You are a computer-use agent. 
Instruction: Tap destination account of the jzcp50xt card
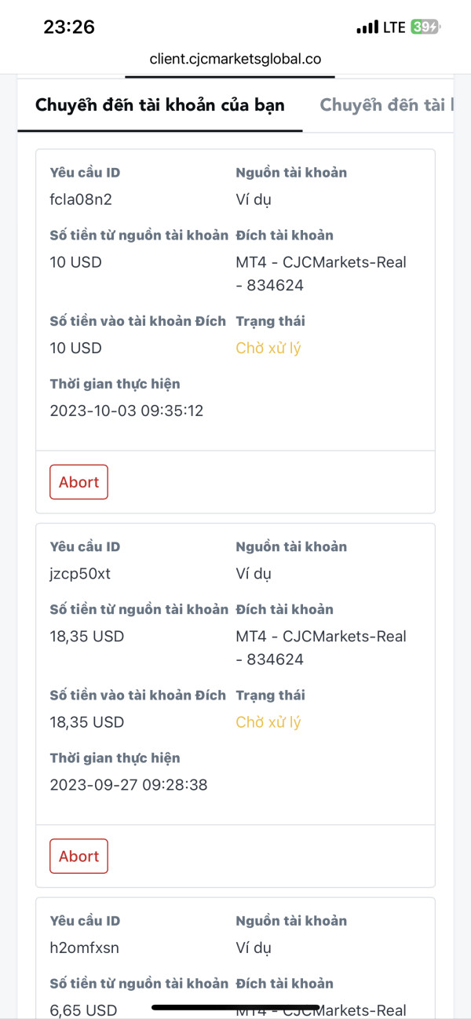pyautogui.click(x=321, y=647)
